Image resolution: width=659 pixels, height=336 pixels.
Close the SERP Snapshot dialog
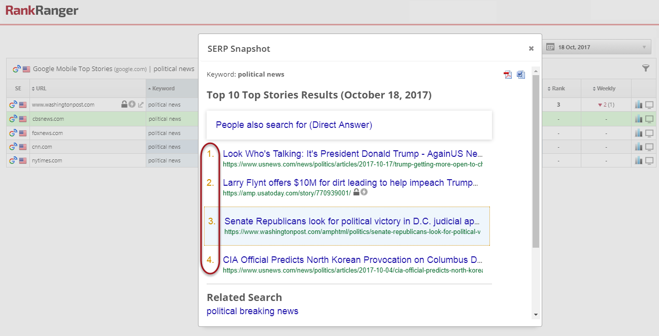[x=531, y=49]
